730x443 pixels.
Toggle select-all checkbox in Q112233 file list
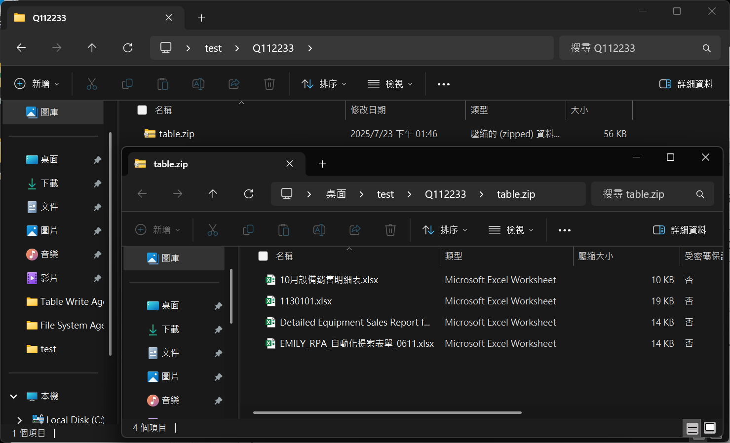(142, 110)
